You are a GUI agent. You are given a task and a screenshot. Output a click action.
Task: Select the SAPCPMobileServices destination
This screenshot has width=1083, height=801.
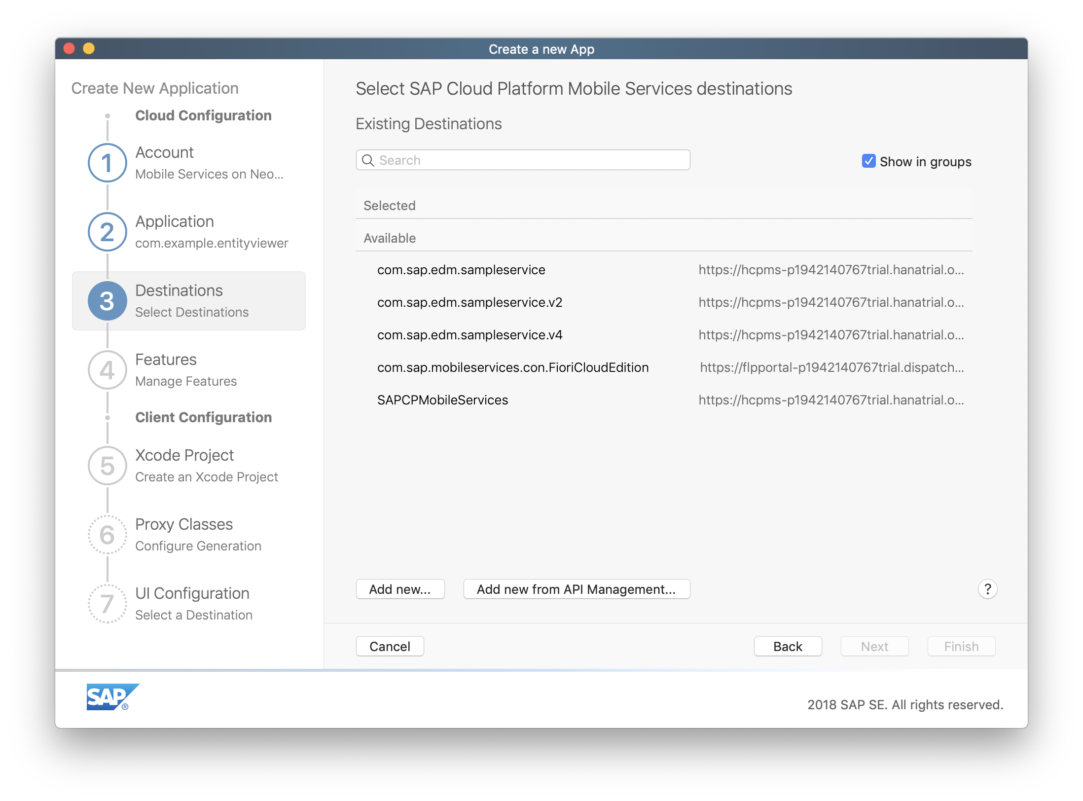664,400
